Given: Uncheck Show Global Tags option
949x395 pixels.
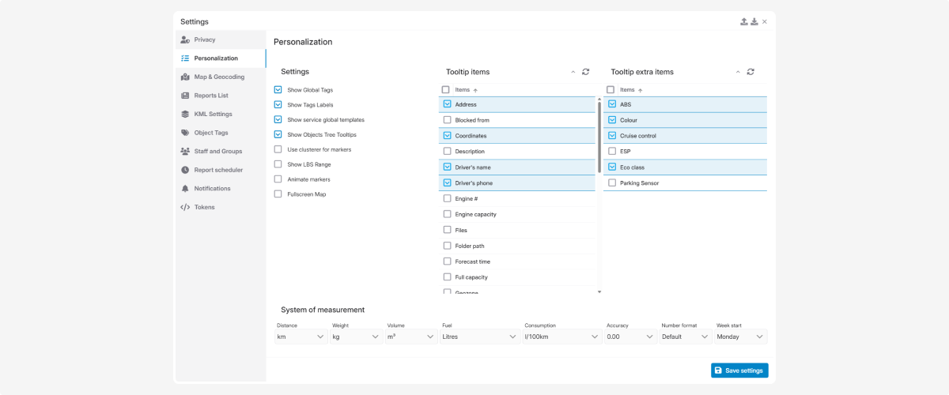Looking at the screenshot, I should pos(278,90).
